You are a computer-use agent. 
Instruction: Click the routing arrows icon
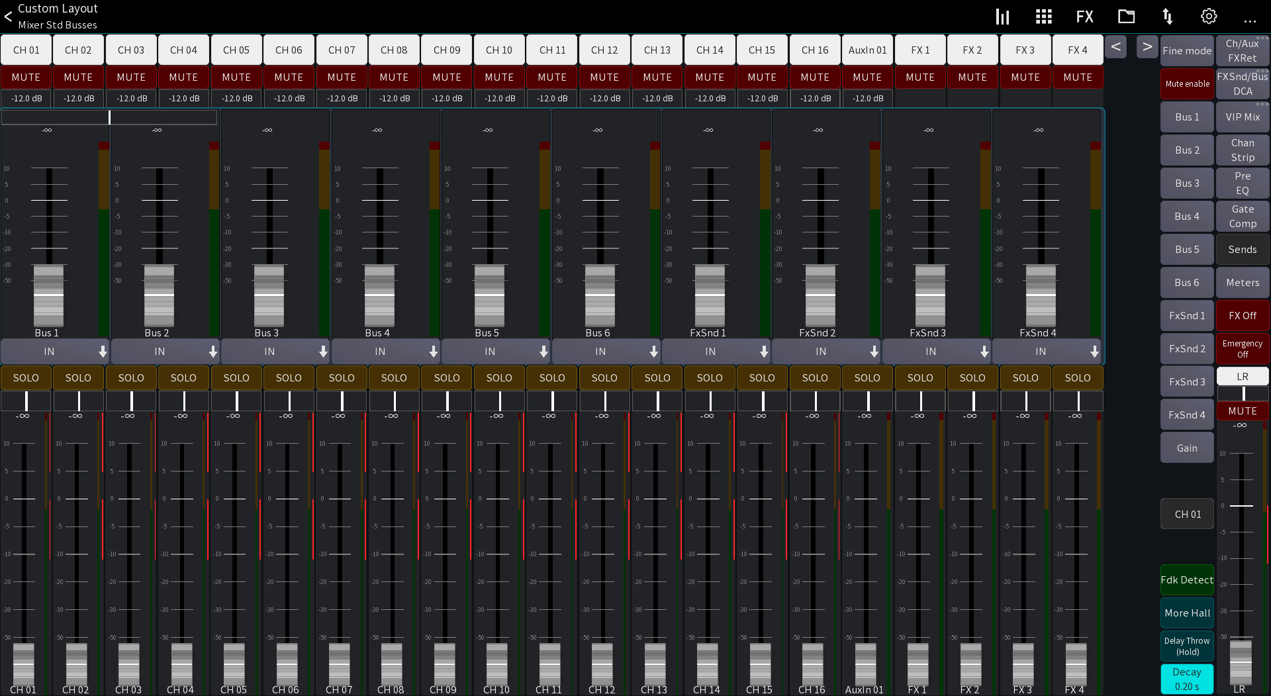point(1168,17)
